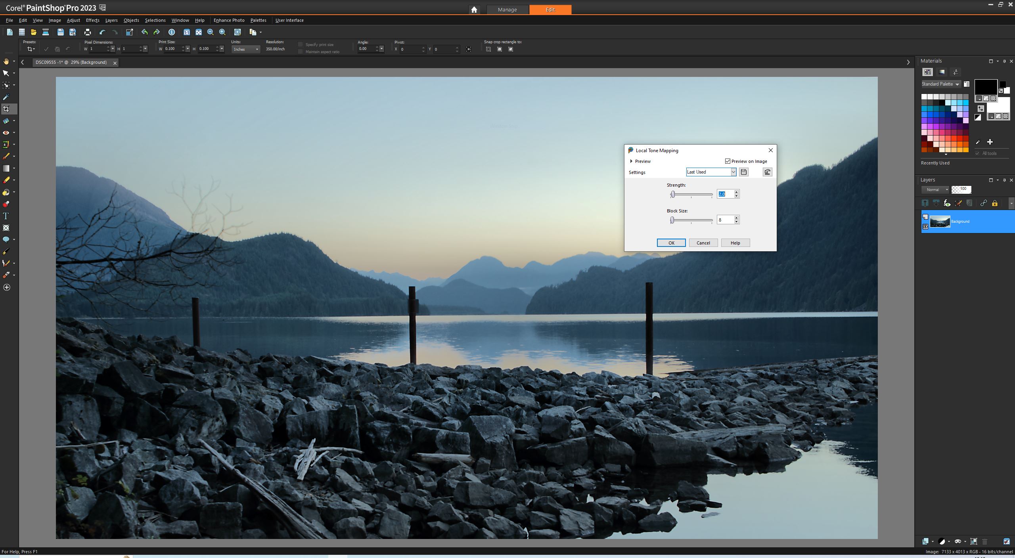Image resolution: width=1015 pixels, height=558 pixels.
Task: Click the Home icon
Action: pyautogui.click(x=474, y=10)
